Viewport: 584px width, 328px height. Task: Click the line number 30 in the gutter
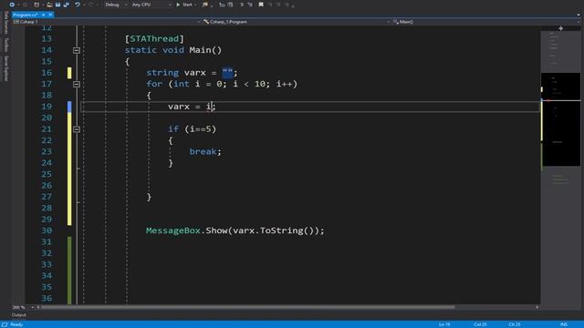(x=47, y=231)
